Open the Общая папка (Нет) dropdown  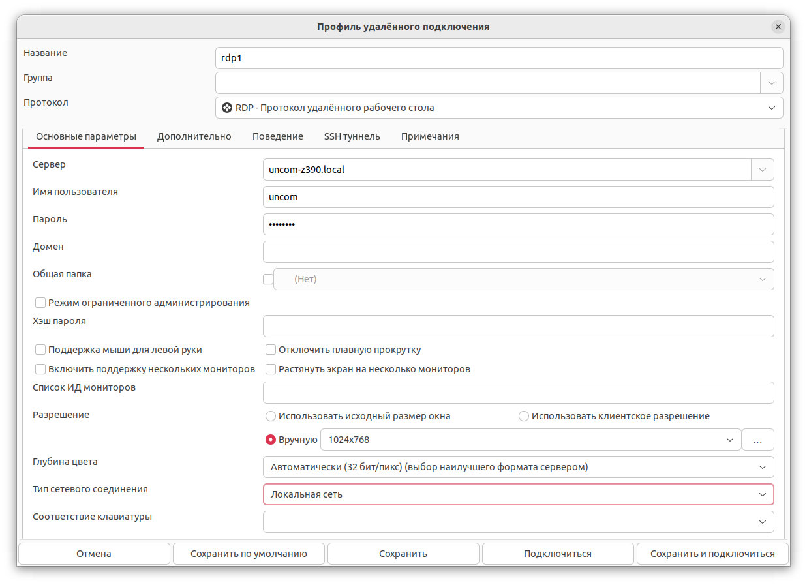click(524, 279)
